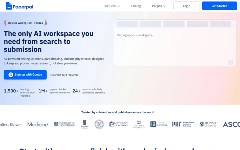Click the round Cornell seal logo
The image size is (240, 150).
coord(99,124)
